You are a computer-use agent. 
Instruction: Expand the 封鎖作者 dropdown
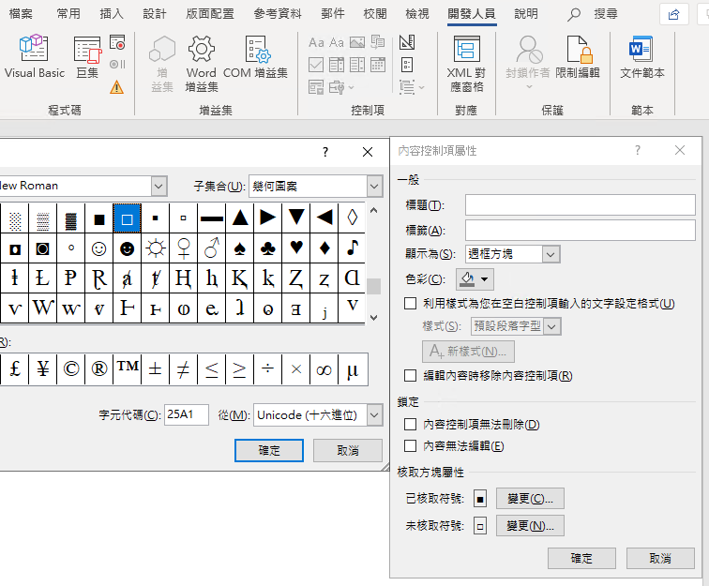coord(528,86)
